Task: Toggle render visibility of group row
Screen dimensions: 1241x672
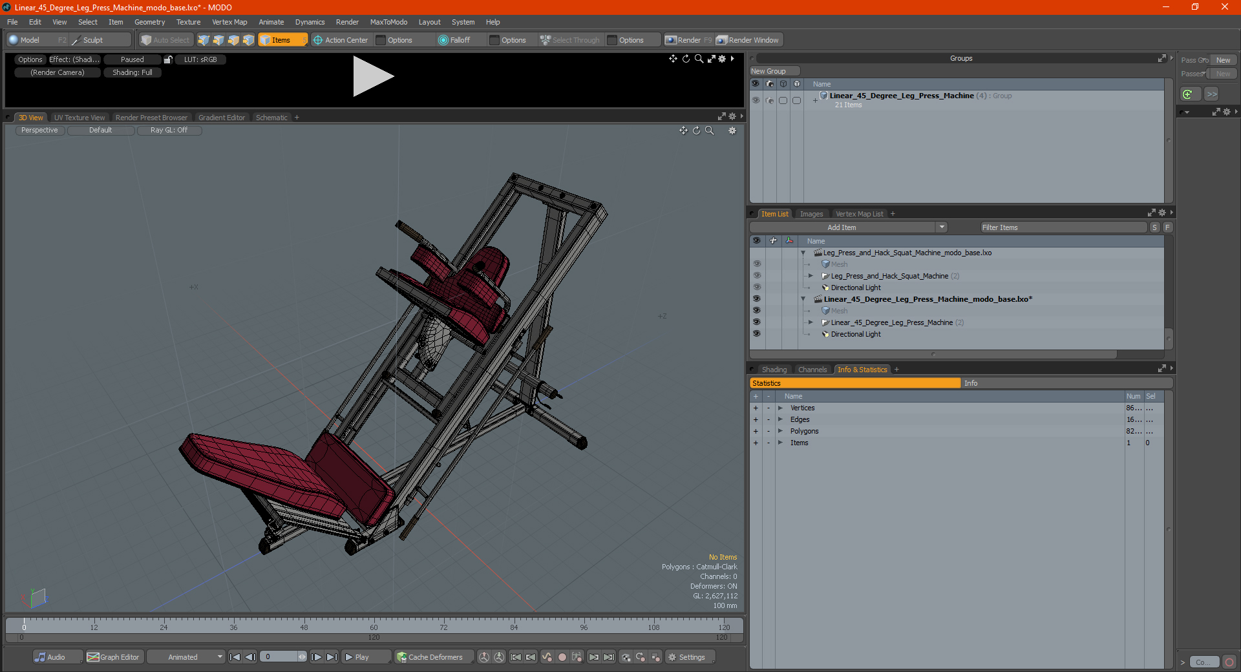Action: pos(769,100)
